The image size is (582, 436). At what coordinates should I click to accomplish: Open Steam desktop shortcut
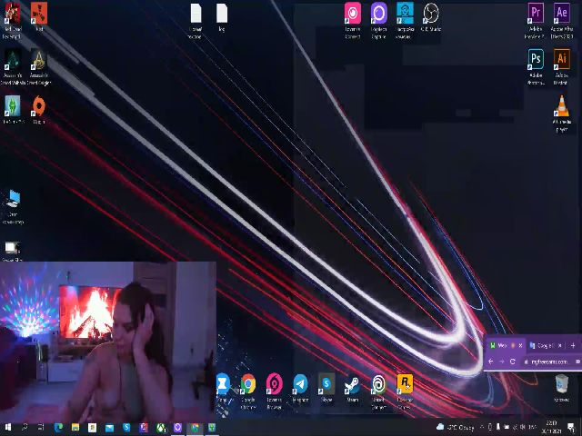(x=352, y=384)
